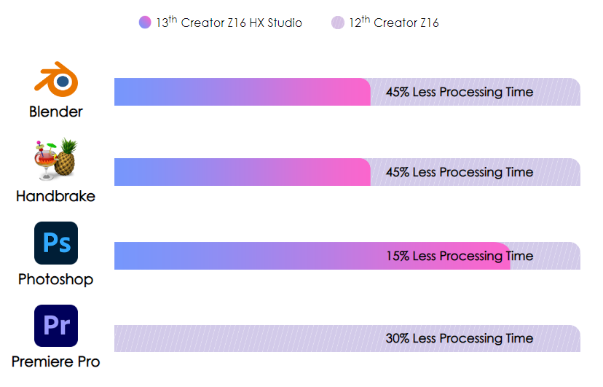
Task: Click Blender's 45% Less Processing Time text
Action: [460, 92]
